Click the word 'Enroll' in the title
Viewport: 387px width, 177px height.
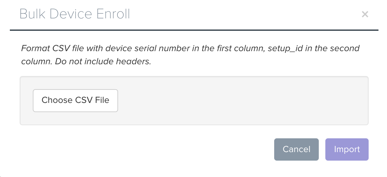point(113,14)
